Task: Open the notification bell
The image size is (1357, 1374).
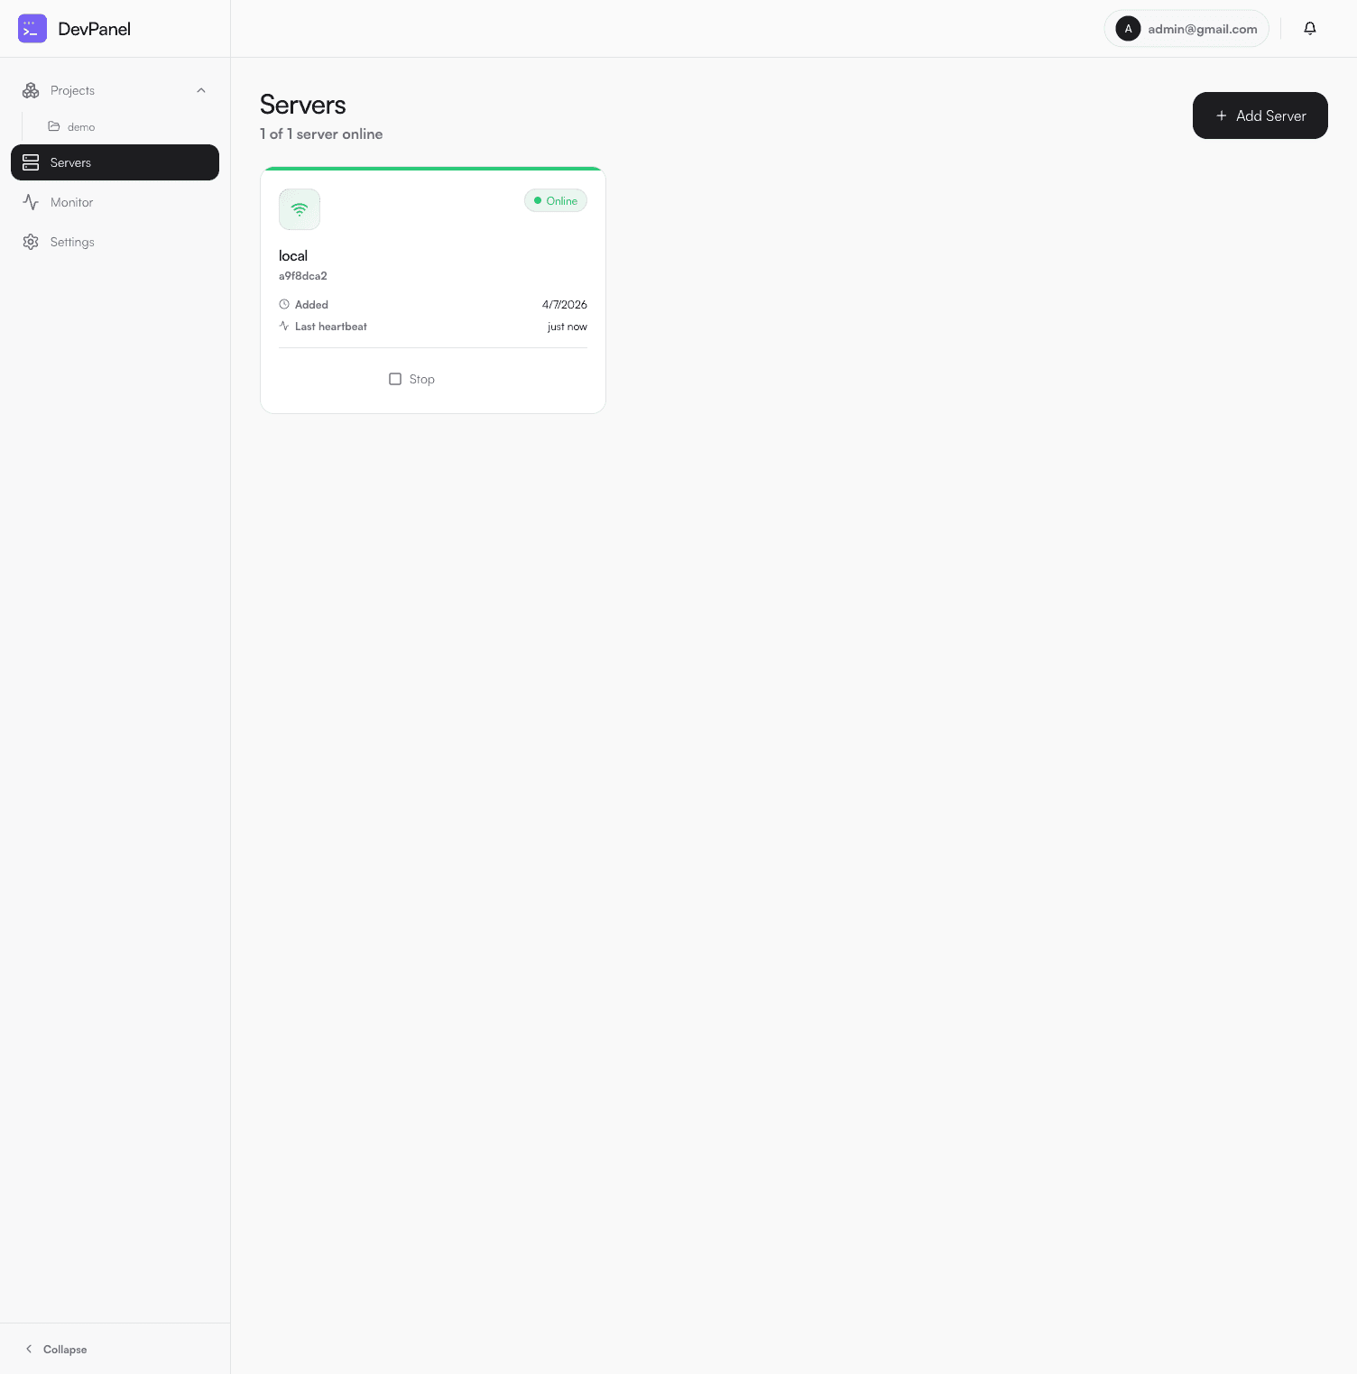Action: (1309, 28)
